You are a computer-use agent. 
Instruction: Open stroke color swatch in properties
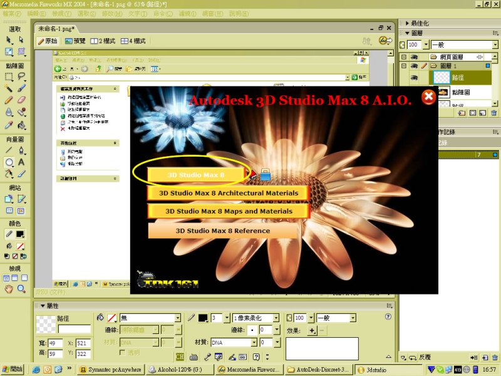click(x=203, y=318)
